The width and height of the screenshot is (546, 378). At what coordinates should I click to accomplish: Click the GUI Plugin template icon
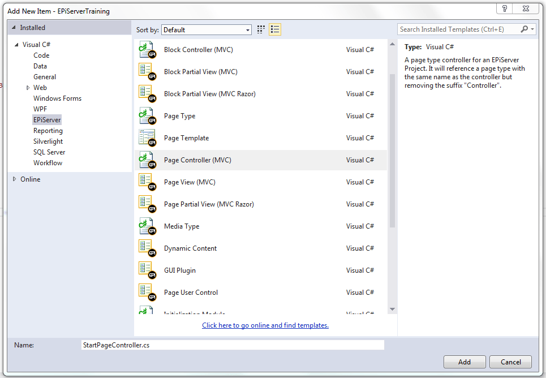[x=147, y=270]
